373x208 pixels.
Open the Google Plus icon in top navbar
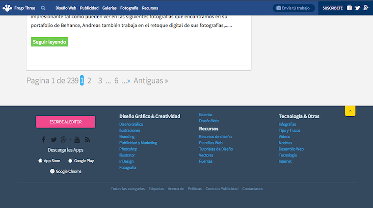pos(366,8)
